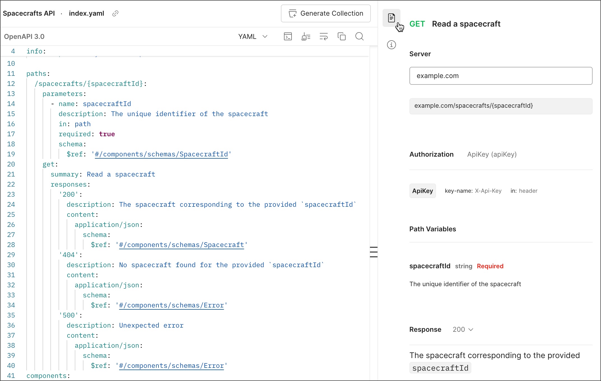This screenshot has width=601, height=381.
Task: Click the Generate Collection button
Action: [x=325, y=13]
